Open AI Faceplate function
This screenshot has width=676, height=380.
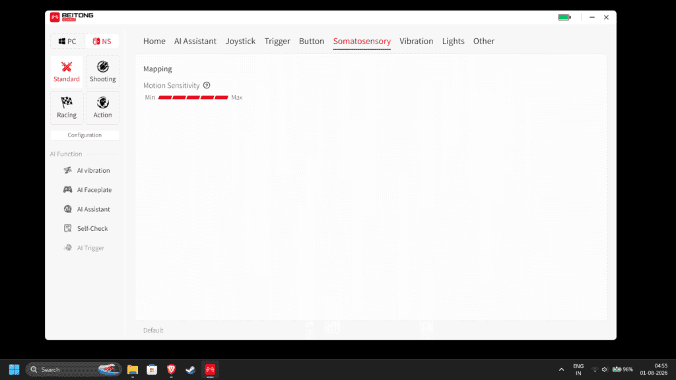(88, 190)
